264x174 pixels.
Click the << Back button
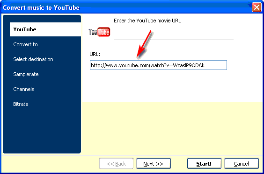click(x=116, y=164)
